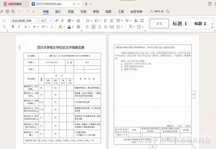Expand highlight color dropdown arrow
This screenshot has width=216, height=149.
[x=64, y=27]
